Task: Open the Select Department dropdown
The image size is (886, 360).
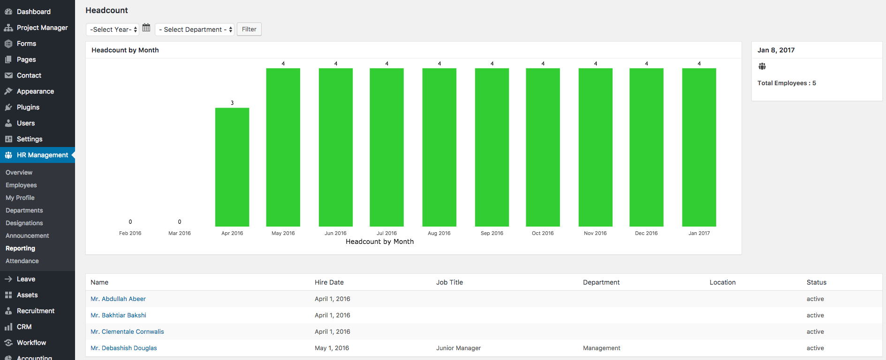Action: coord(195,29)
